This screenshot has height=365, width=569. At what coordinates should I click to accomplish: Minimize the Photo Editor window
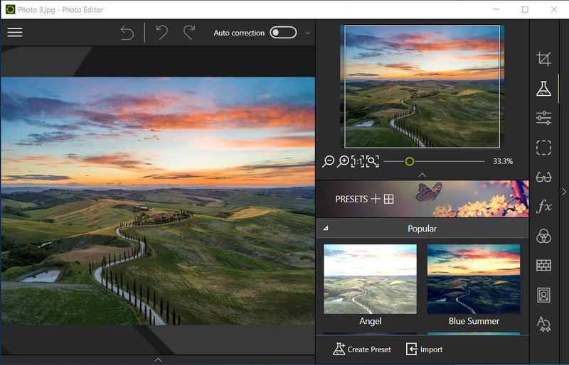coord(496,10)
